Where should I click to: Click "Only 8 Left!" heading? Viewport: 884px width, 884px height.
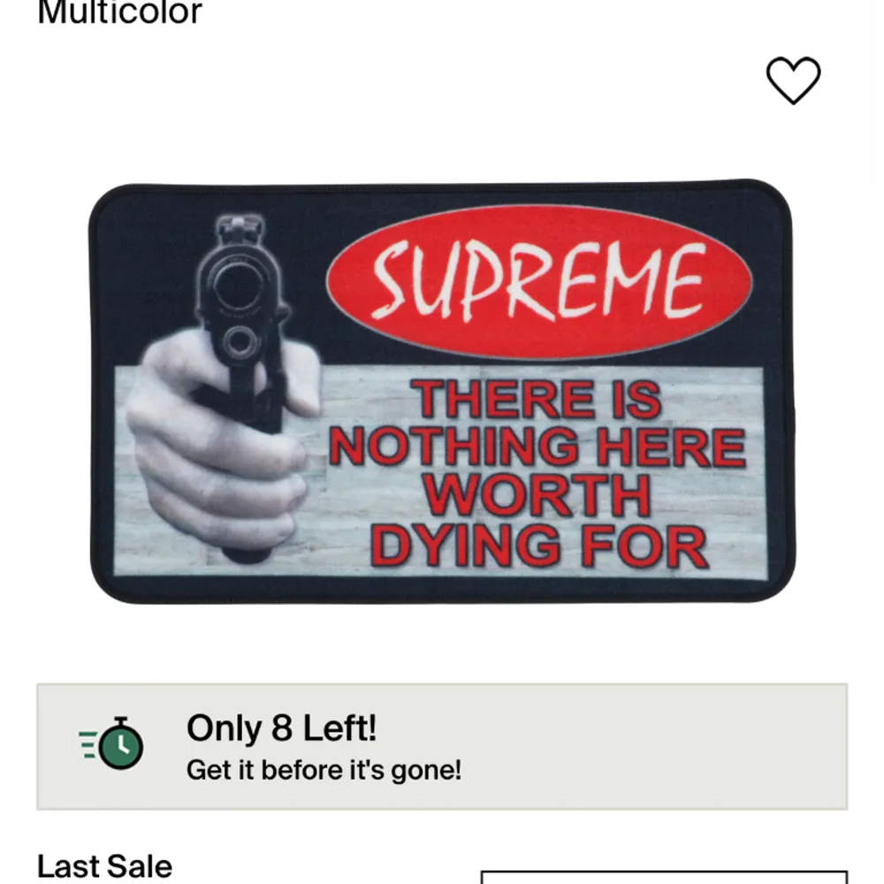[281, 728]
